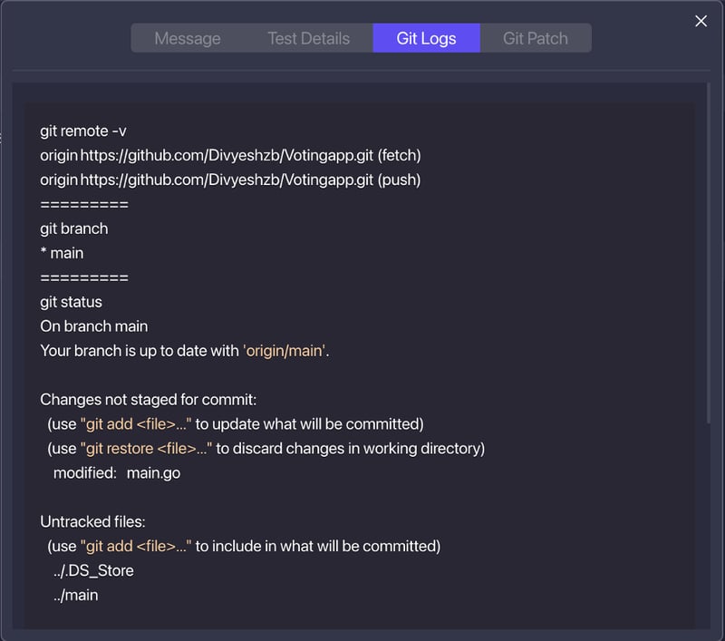Open the Test Details tab
Viewport: 725px width, 641px height.
(x=308, y=38)
